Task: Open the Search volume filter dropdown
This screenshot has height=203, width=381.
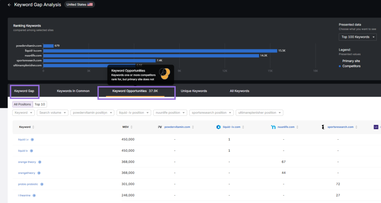Action: point(52,112)
